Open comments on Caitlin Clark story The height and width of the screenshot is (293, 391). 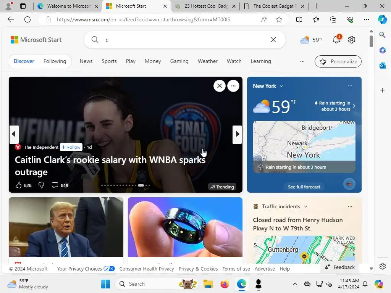tap(55, 185)
